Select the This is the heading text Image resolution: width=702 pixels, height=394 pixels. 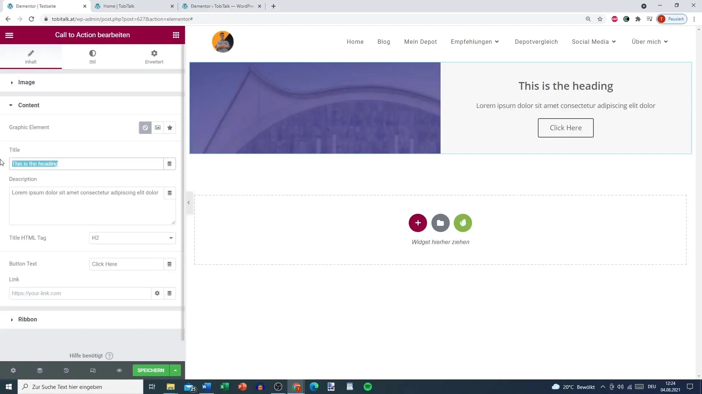(x=566, y=86)
